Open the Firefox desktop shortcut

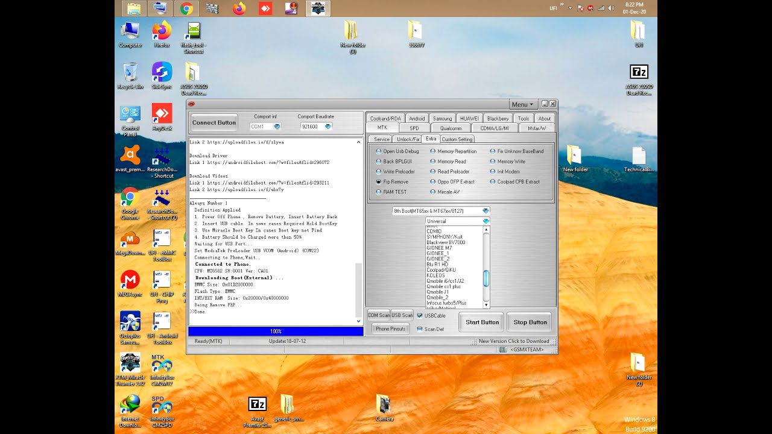pos(162,34)
